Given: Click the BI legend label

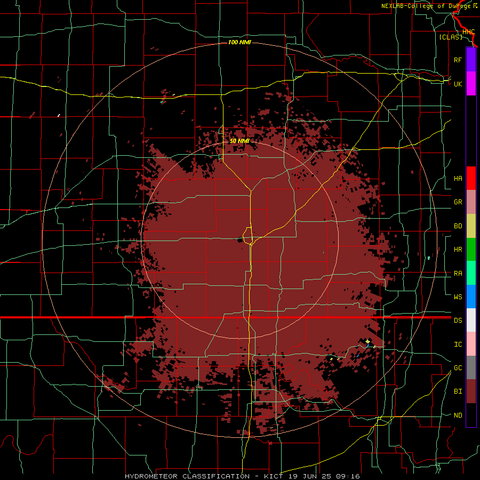Looking at the screenshot, I should (458, 391).
